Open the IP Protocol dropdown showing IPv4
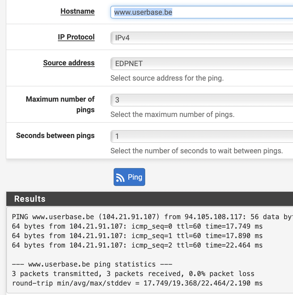293x295 pixels. click(x=201, y=38)
